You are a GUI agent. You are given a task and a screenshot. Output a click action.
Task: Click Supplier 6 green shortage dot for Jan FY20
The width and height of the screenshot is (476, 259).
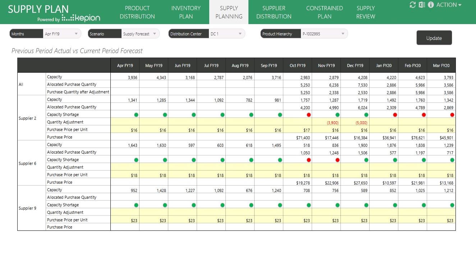[395, 160]
